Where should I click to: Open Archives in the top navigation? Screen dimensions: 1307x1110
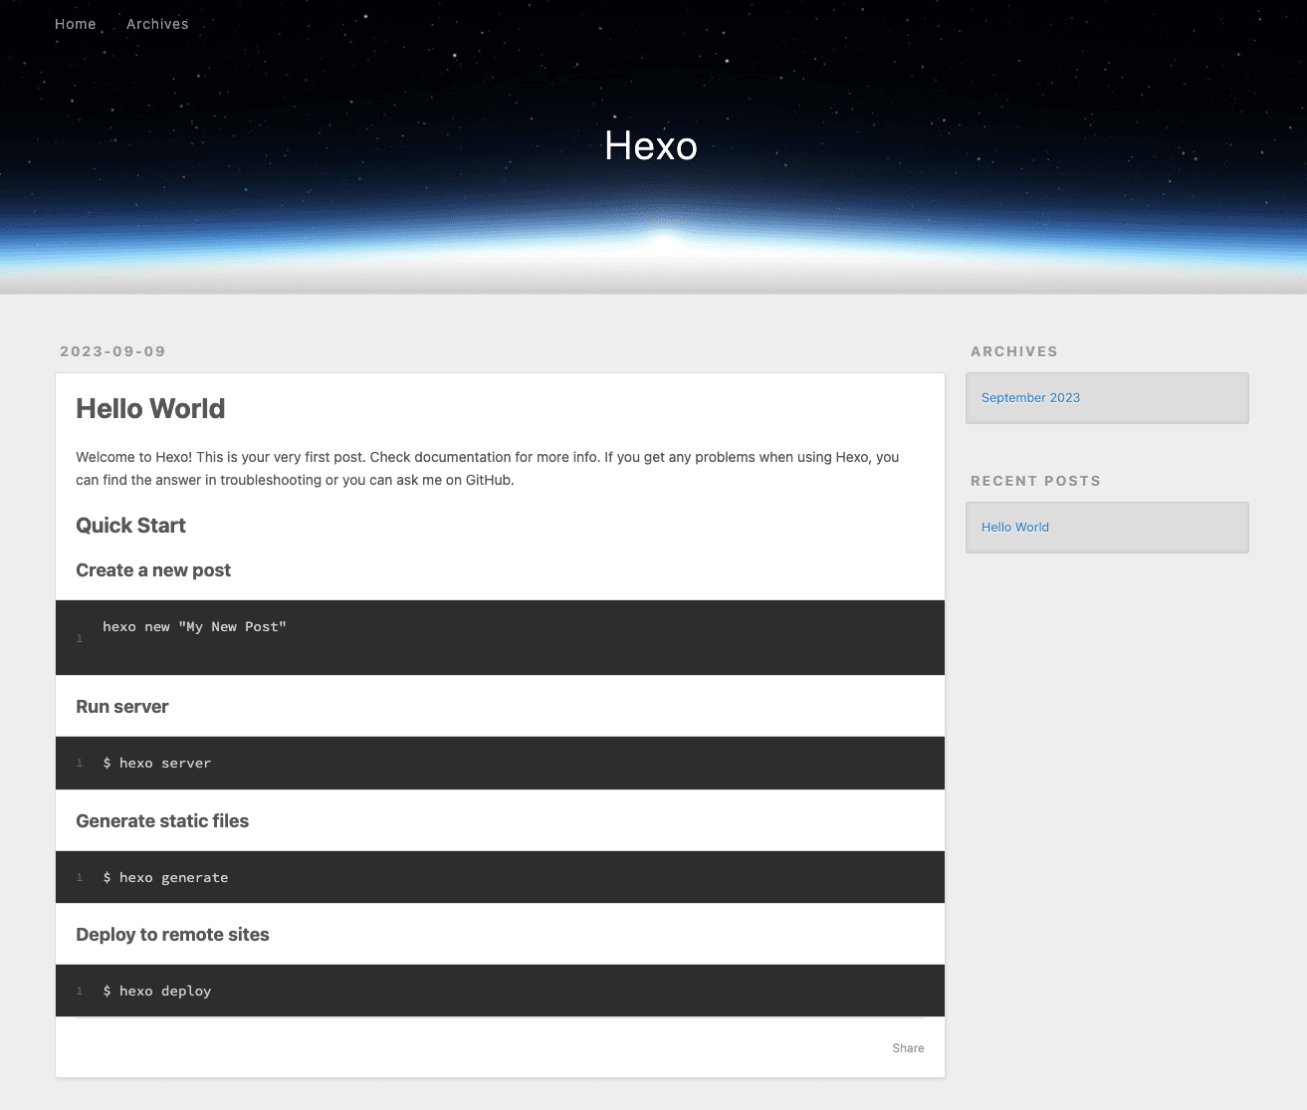[x=157, y=24]
